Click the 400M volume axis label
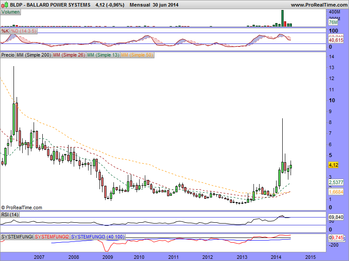The image size is (349, 261). (x=335, y=12)
